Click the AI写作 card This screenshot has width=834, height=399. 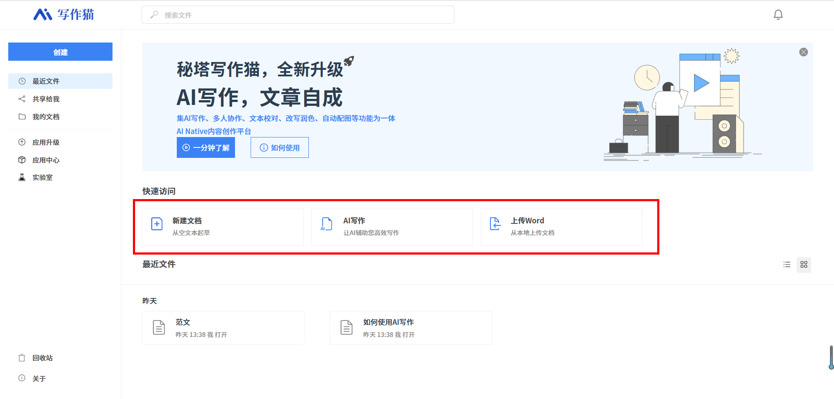click(x=392, y=227)
